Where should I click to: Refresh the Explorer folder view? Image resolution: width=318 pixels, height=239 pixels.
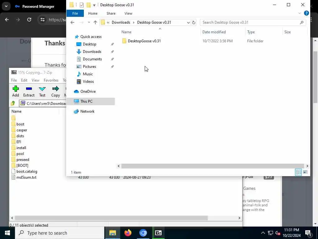pos(194,22)
